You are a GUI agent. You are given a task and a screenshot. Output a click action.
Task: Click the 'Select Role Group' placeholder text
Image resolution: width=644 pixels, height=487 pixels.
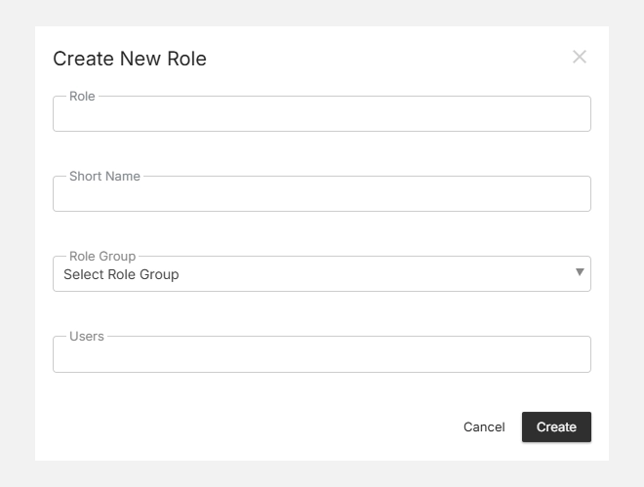pyautogui.click(x=121, y=274)
